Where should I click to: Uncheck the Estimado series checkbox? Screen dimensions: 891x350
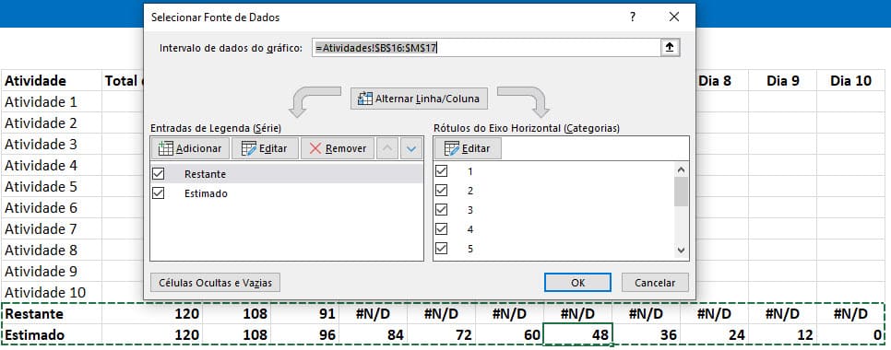coord(159,192)
